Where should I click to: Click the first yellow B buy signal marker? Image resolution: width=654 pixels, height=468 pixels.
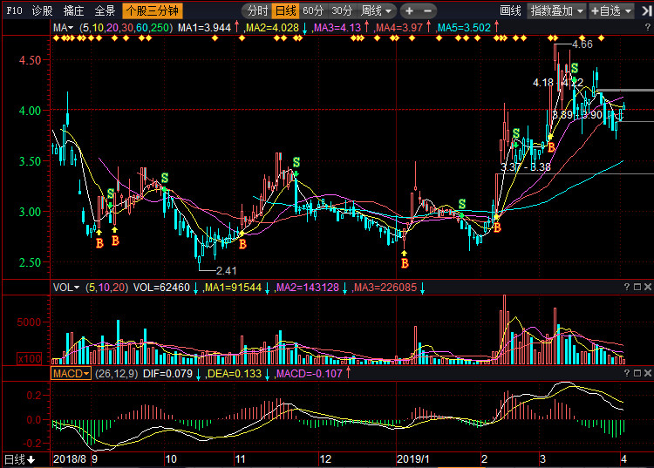point(99,243)
